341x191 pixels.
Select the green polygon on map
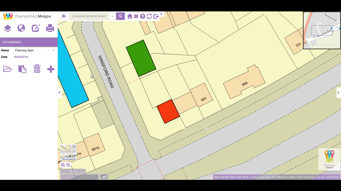click(141, 58)
